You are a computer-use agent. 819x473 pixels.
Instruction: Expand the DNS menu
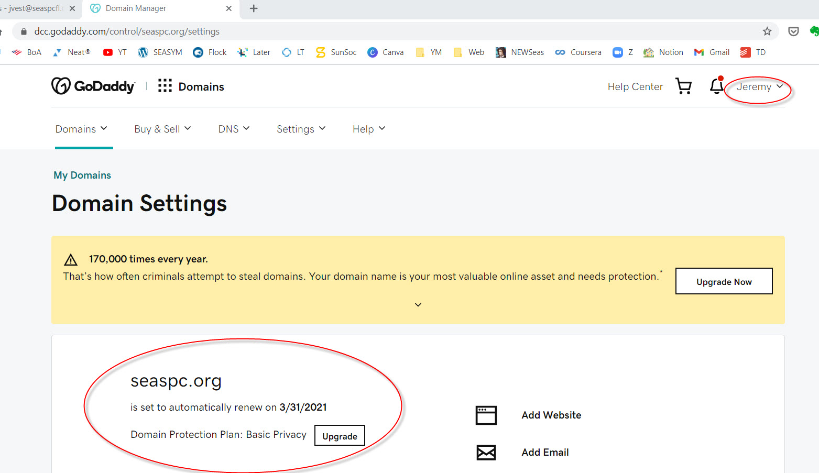[x=234, y=129]
